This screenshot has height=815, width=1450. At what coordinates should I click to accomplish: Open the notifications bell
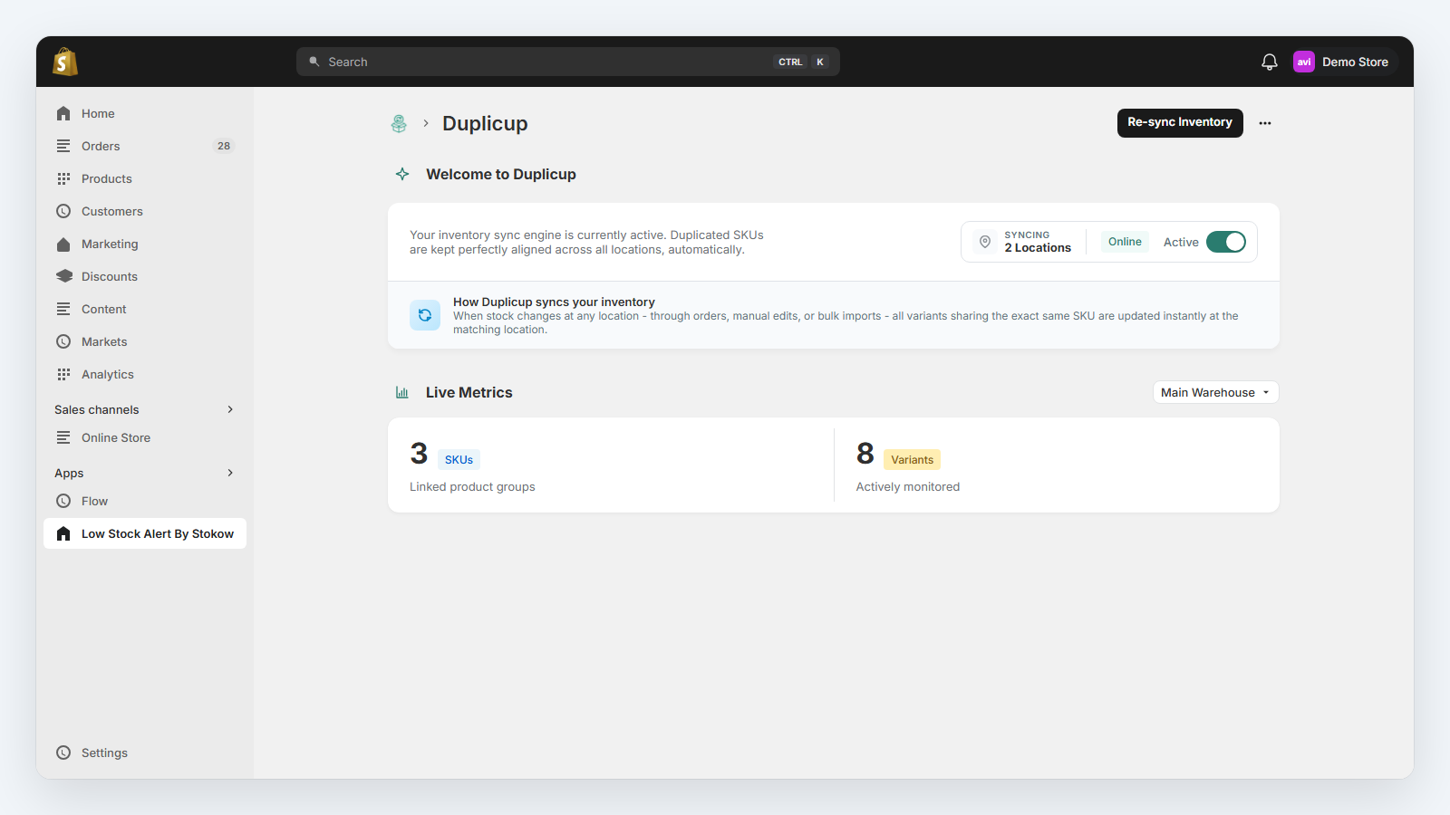[1270, 62]
